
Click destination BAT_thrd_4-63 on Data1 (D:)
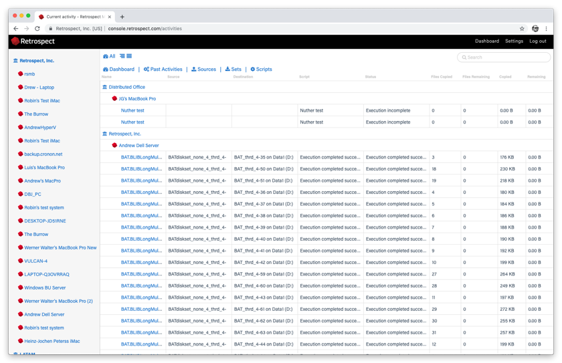(264, 332)
